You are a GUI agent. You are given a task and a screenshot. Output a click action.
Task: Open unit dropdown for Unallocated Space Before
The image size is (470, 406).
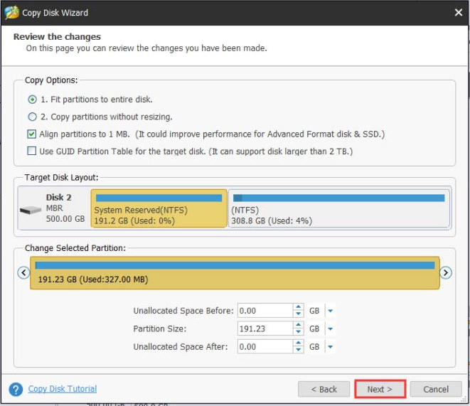(x=331, y=311)
